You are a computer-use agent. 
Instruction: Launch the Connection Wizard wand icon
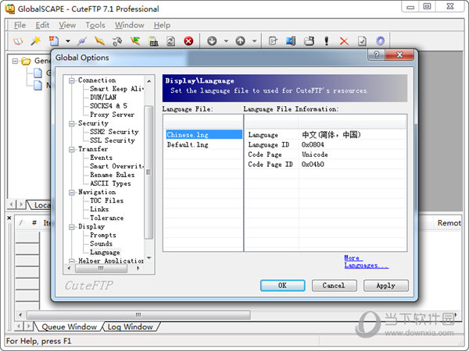point(36,41)
